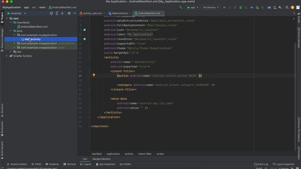Expand com.example.myapplication androidTest package

pyautogui.click(x=14, y=44)
